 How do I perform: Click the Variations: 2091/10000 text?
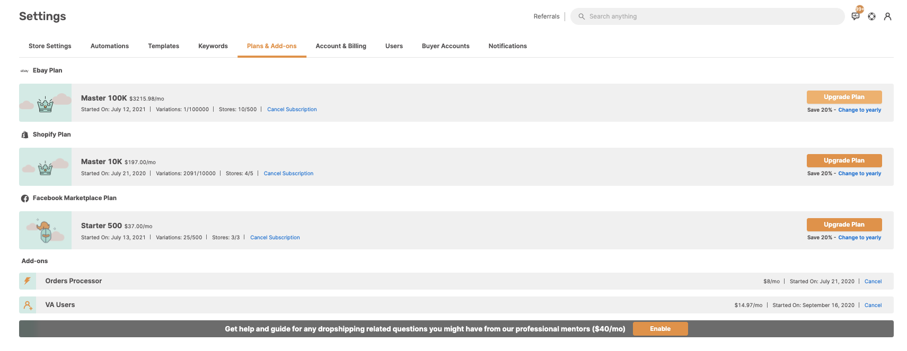coord(186,174)
